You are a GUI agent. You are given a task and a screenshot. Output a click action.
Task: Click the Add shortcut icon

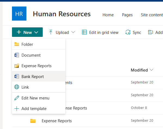coord(150,32)
